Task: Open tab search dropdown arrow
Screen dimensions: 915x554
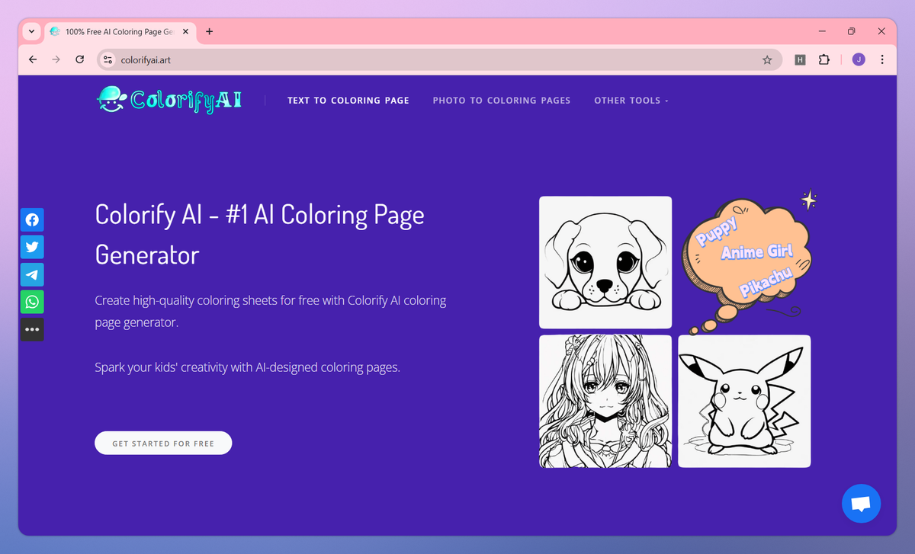Action: tap(31, 31)
